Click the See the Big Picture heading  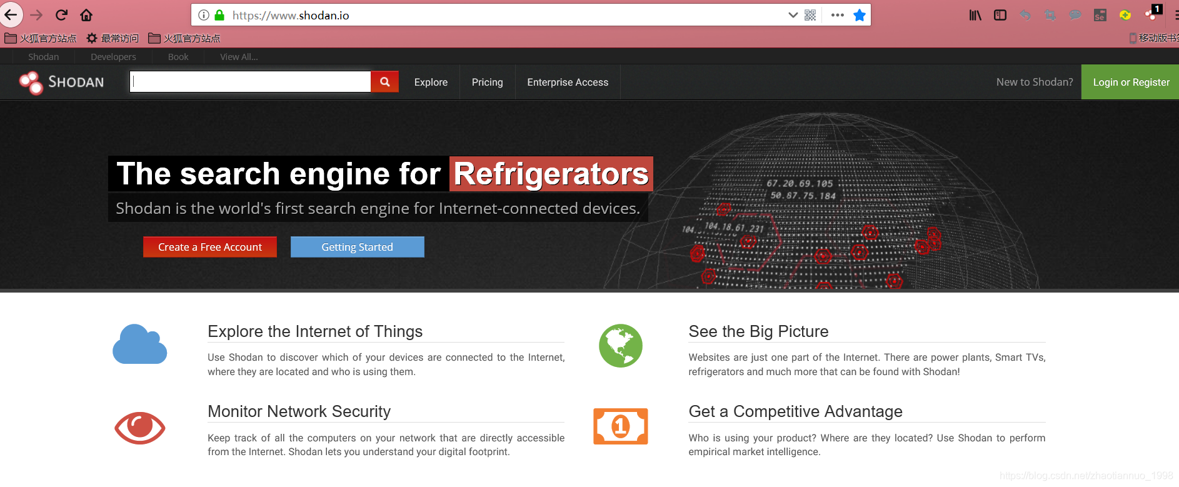pos(758,331)
